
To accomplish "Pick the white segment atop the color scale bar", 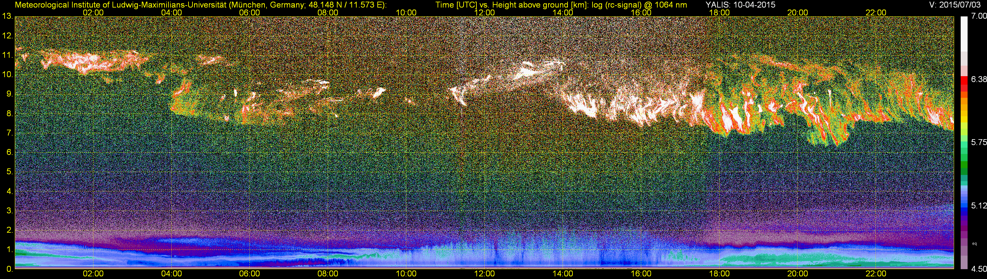I will click(964, 33).
